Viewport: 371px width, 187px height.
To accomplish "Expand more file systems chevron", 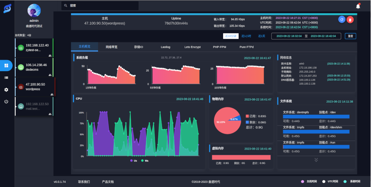I will 316,159.
